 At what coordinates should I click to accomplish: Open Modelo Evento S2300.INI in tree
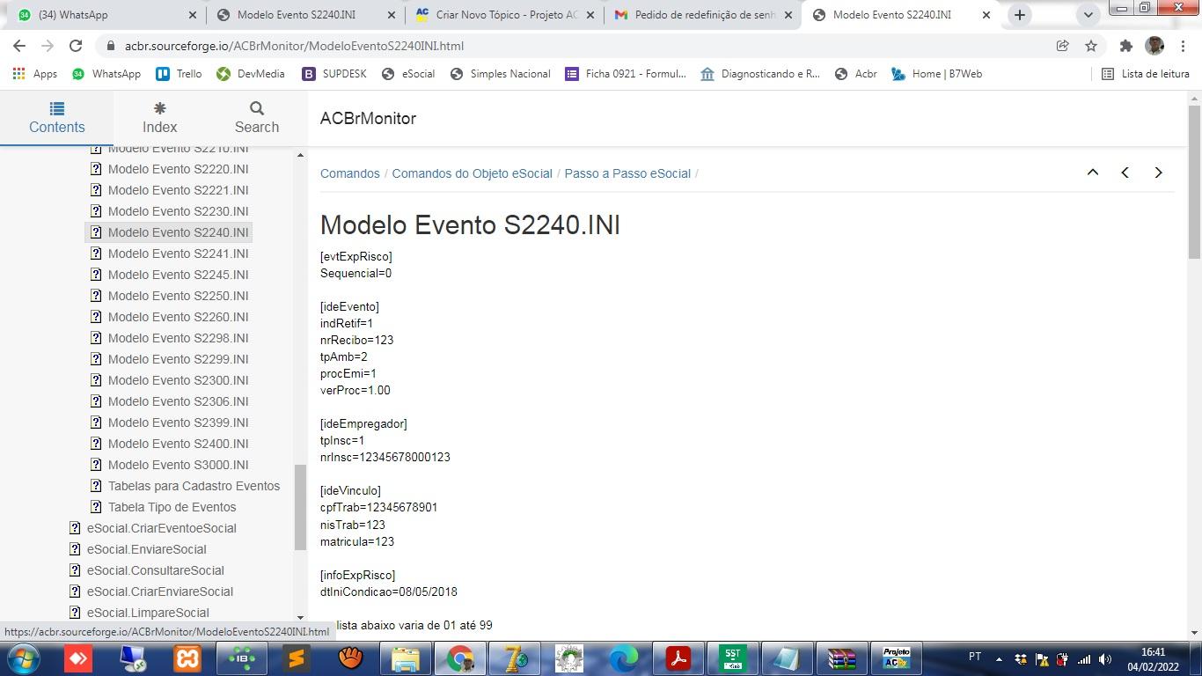pyautogui.click(x=178, y=380)
